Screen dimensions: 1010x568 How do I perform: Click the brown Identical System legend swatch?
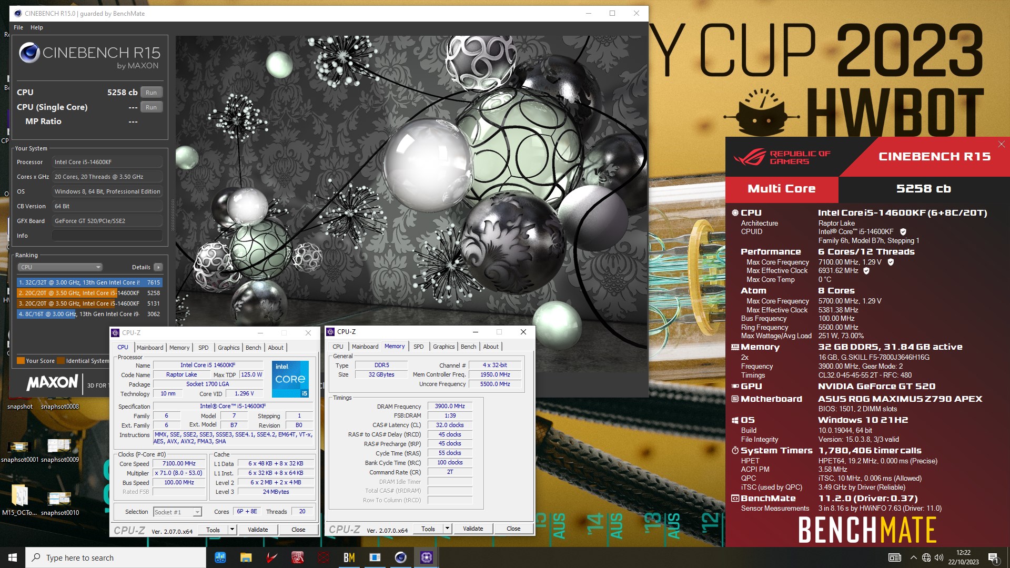[x=61, y=361]
